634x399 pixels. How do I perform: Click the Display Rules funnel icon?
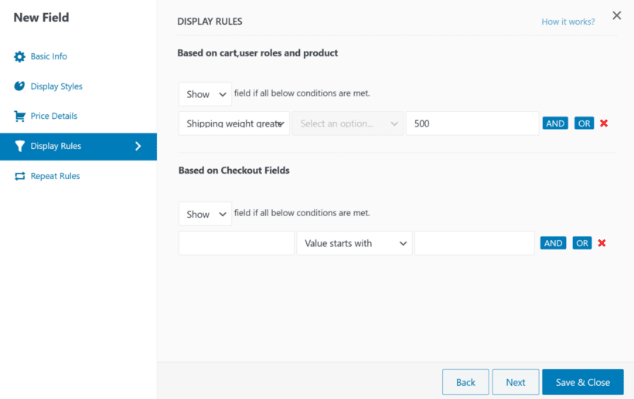(x=19, y=146)
